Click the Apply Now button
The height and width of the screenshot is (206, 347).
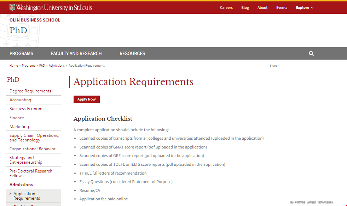(x=87, y=99)
